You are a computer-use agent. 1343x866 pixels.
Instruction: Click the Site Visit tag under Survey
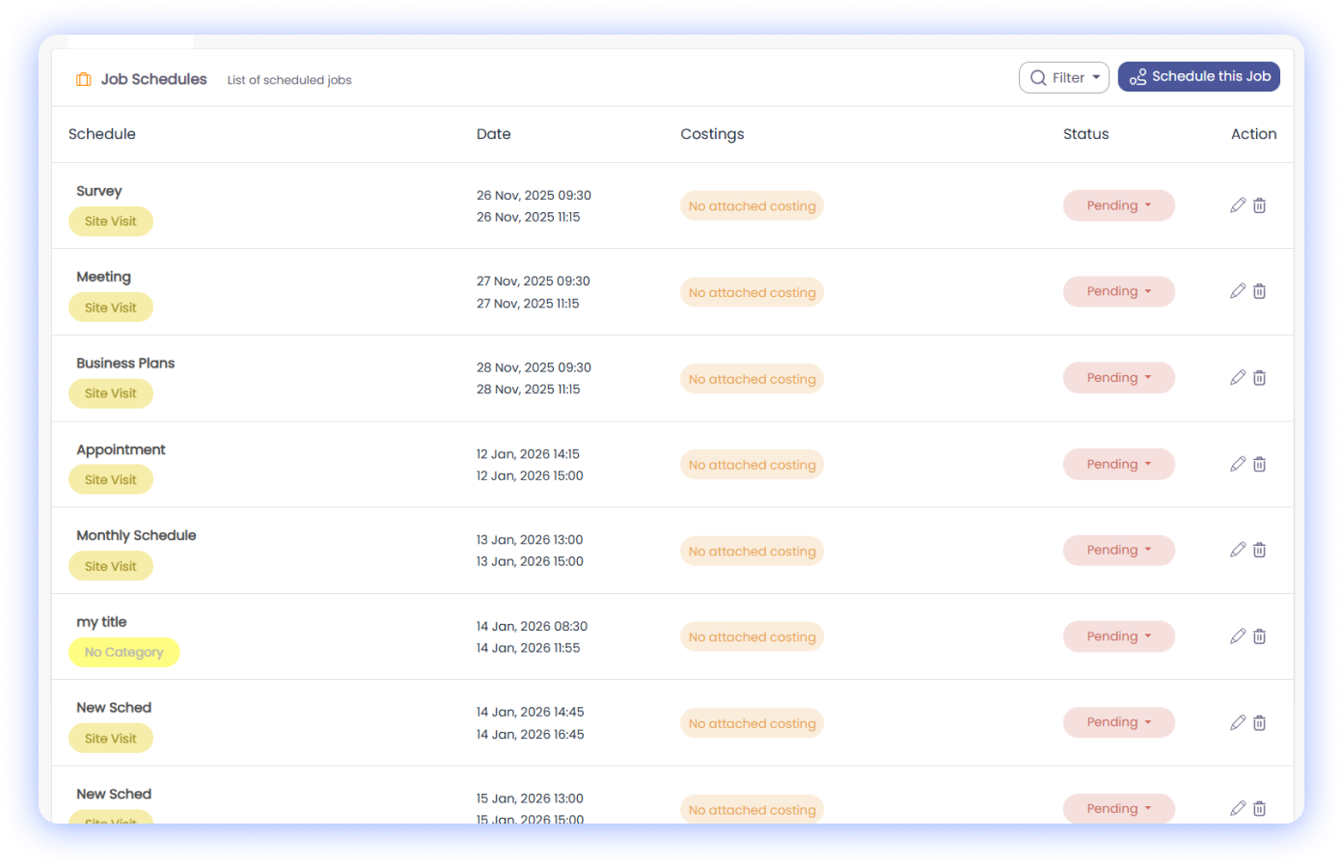111,221
